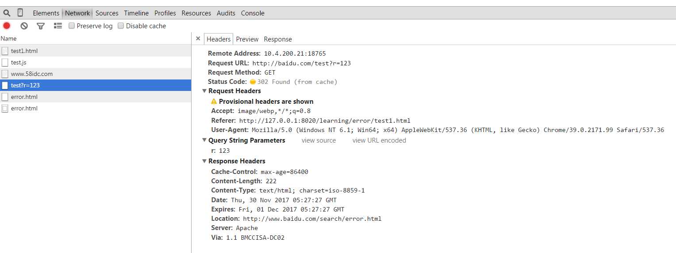Enable the Preserve log checkbox
This screenshot has width=676, height=253.
tap(72, 26)
